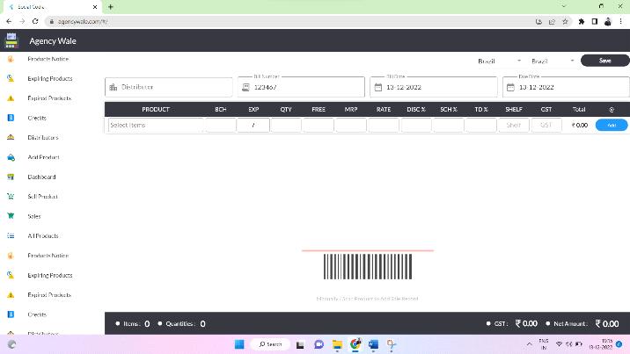Click the Bill Number field icon

(x=245, y=87)
